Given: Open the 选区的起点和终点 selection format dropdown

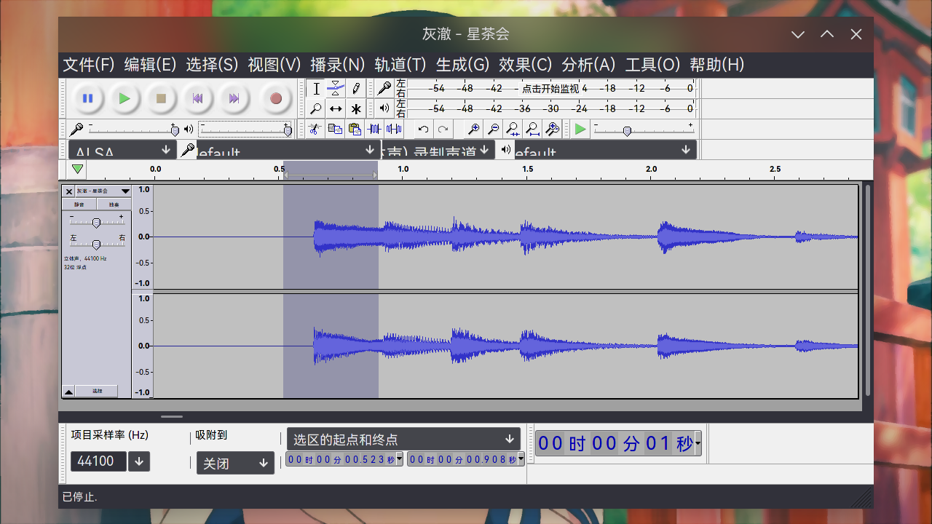Looking at the screenshot, I should tap(510, 439).
